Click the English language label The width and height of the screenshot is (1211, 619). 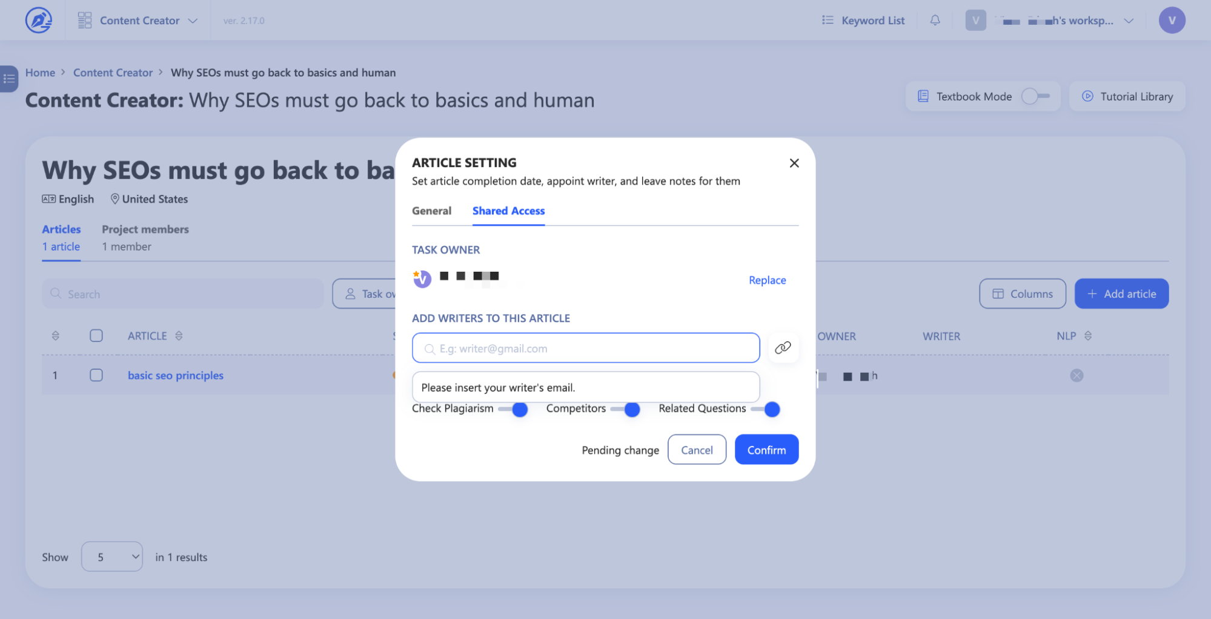(68, 199)
